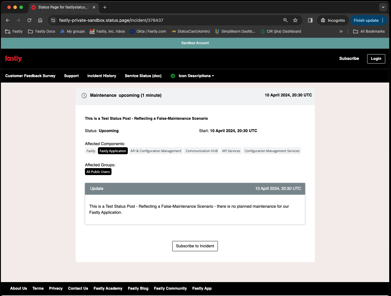
Task: Click the zoom magnifier icon in address bar
Action: 285,20
